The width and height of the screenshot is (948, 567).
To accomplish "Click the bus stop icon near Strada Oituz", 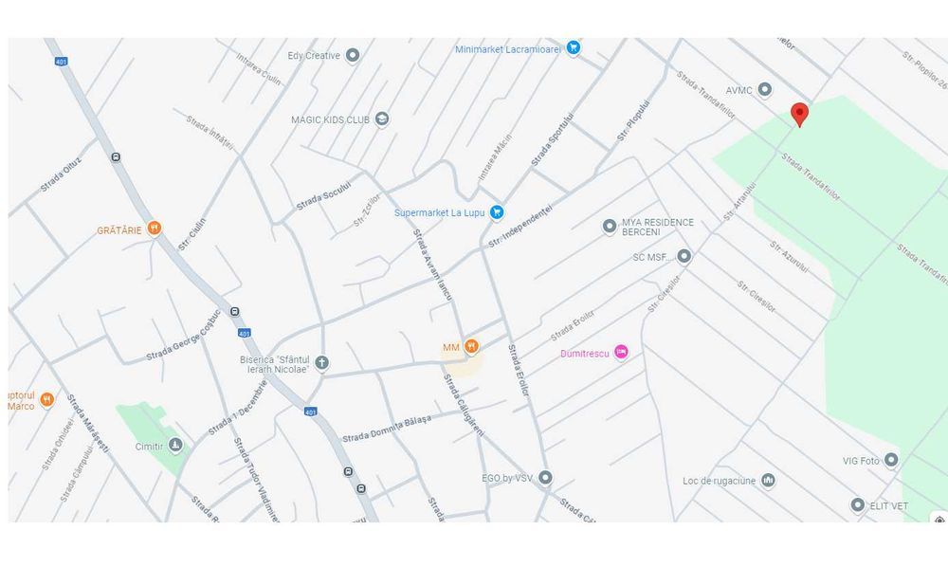I will coord(116,157).
